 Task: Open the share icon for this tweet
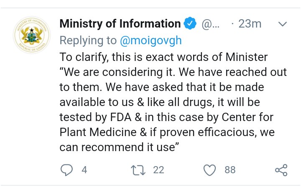click(281, 170)
